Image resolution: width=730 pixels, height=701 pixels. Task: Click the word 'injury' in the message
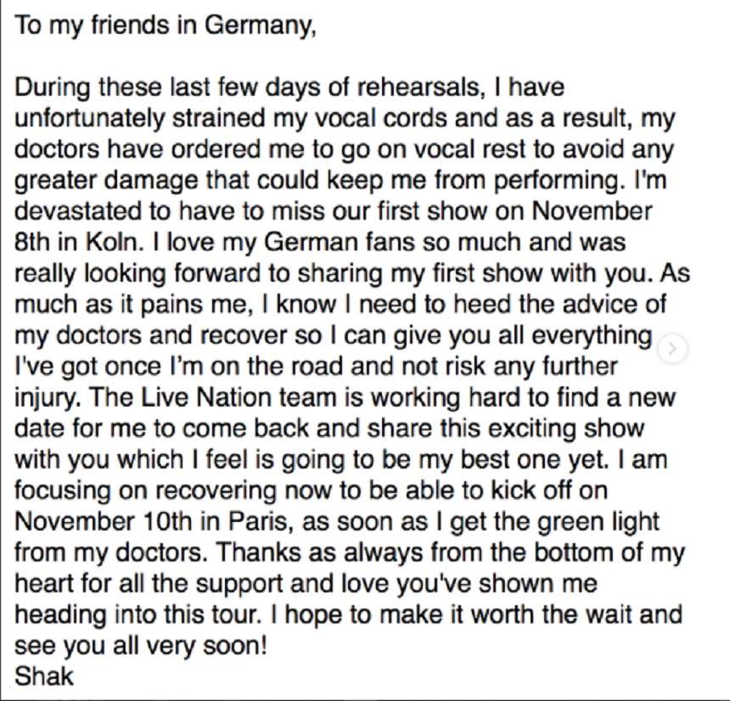coord(46,398)
